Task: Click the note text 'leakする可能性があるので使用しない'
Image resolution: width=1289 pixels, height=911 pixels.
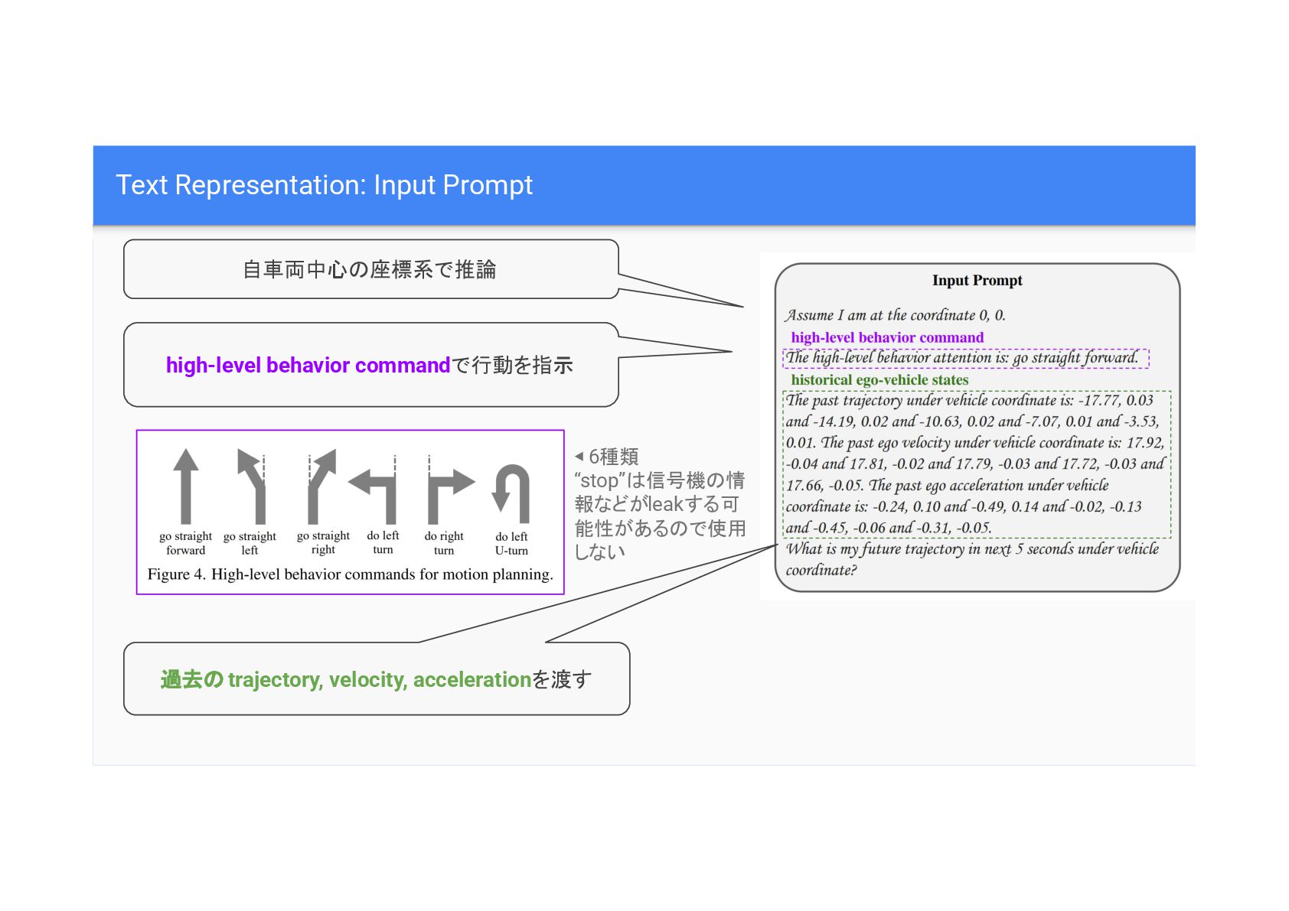Action: click(659, 527)
